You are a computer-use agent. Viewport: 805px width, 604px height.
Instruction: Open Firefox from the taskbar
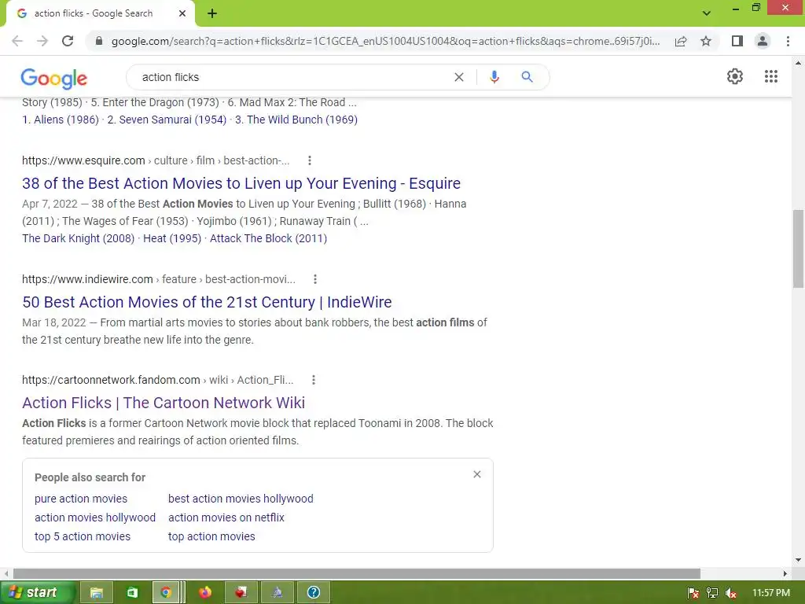(205, 592)
